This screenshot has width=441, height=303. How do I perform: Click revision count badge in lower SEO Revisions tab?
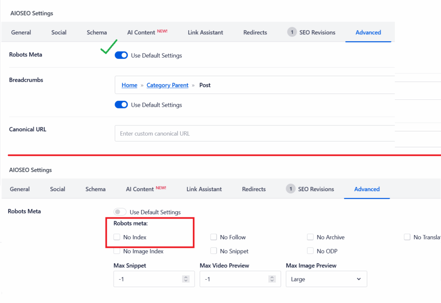pyautogui.click(x=291, y=189)
